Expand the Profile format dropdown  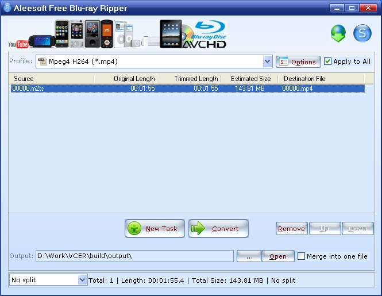click(x=267, y=61)
